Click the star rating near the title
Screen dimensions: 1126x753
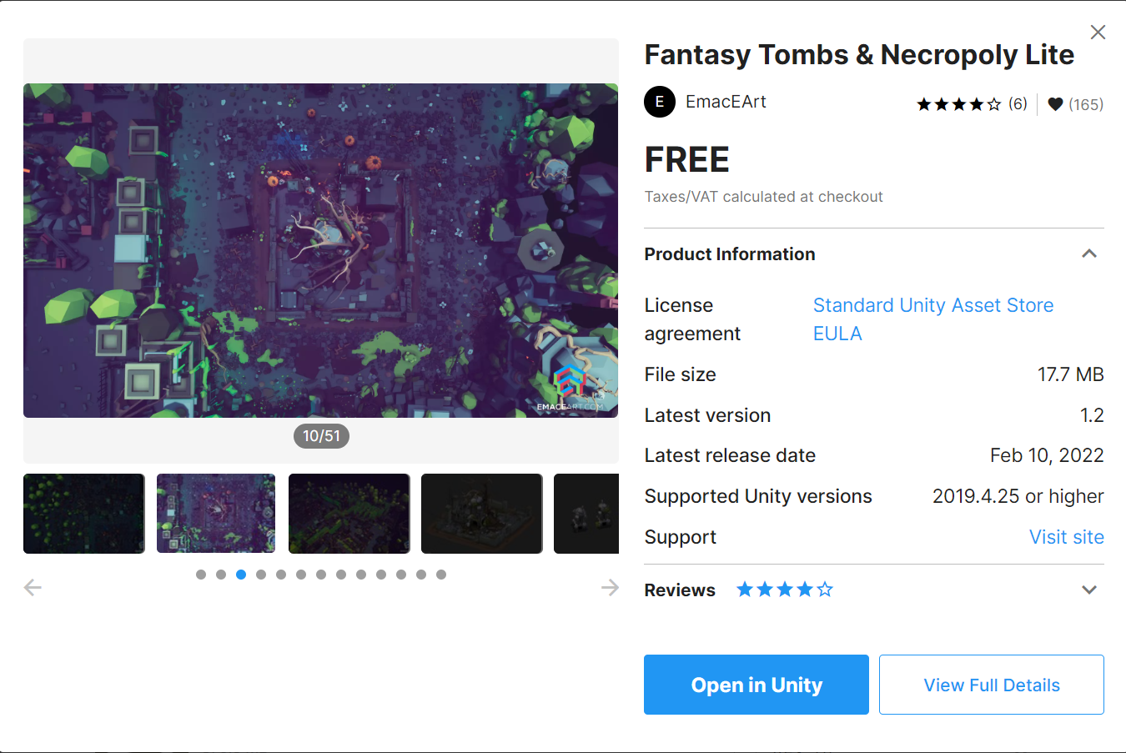(958, 104)
